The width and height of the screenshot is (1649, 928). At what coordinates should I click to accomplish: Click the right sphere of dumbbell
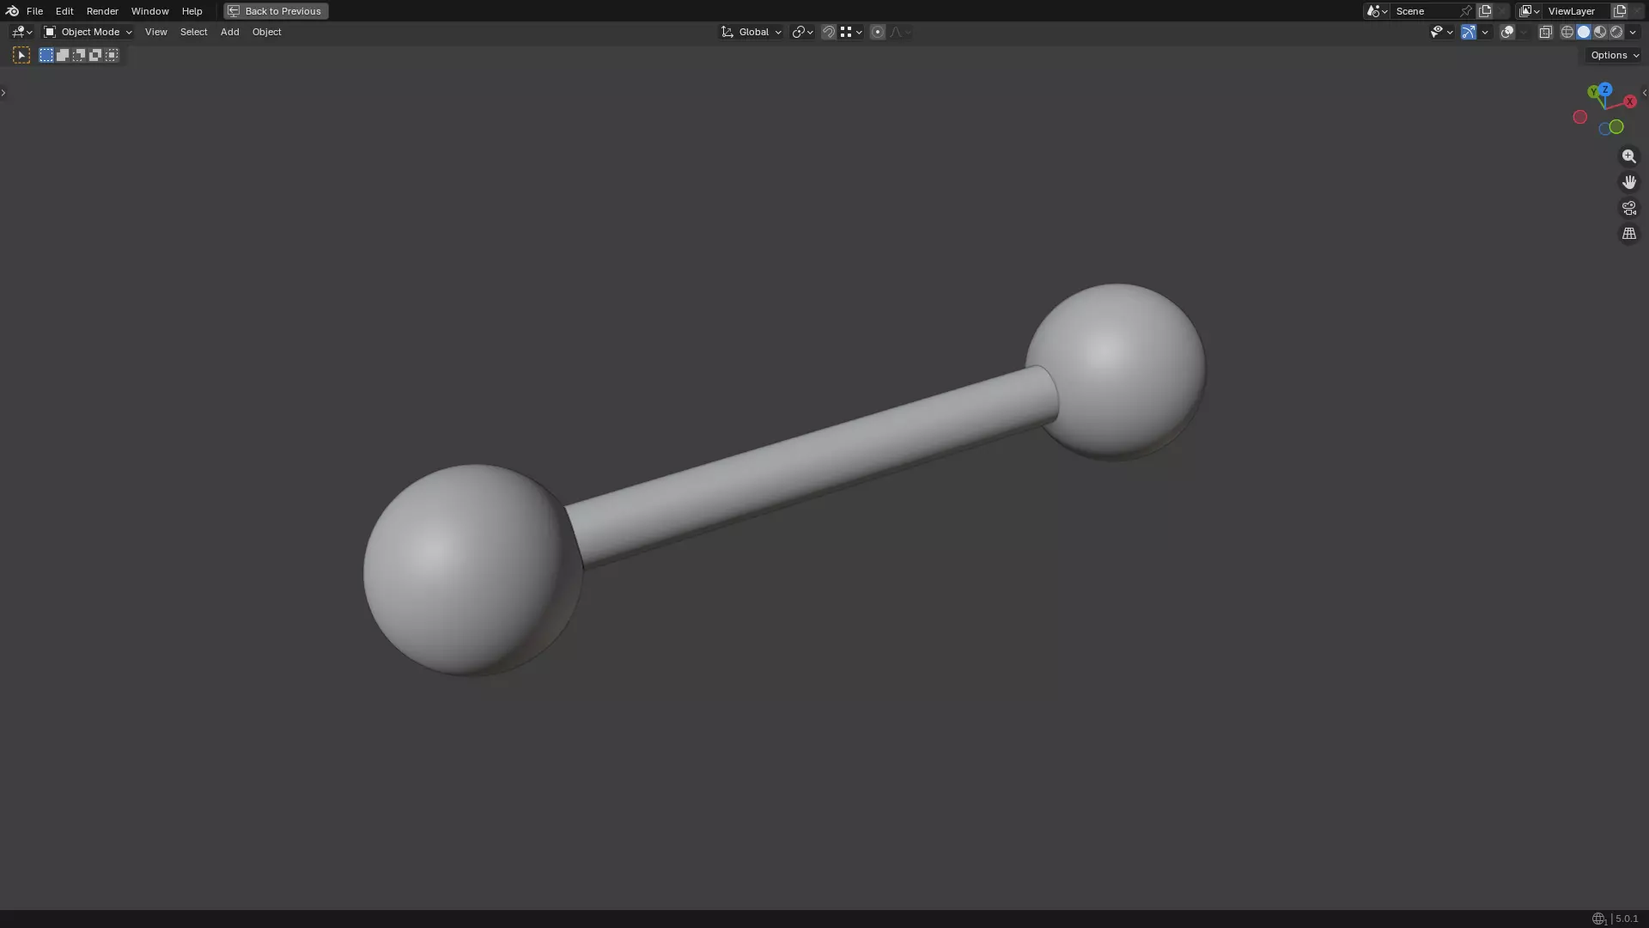(x=1117, y=371)
